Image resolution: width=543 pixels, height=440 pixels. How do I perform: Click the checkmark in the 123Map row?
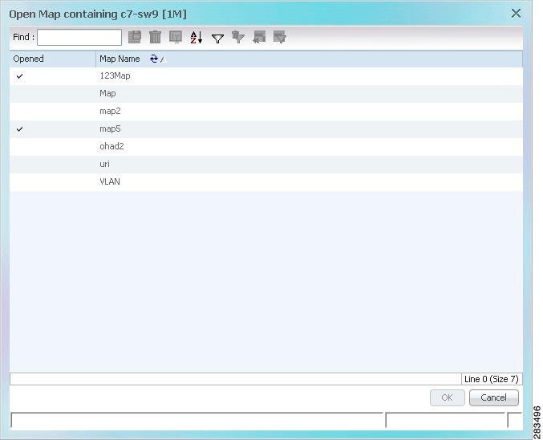point(20,76)
